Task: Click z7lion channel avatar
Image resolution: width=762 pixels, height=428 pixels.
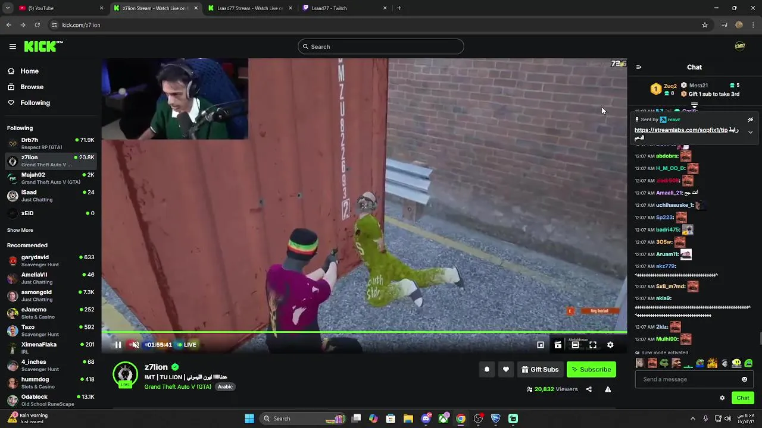Action: [125, 374]
